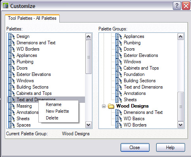Screen dimensions: 191x157
Task: Click the palette icon beside Building Sections in Palettes list
Action: click(11, 87)
